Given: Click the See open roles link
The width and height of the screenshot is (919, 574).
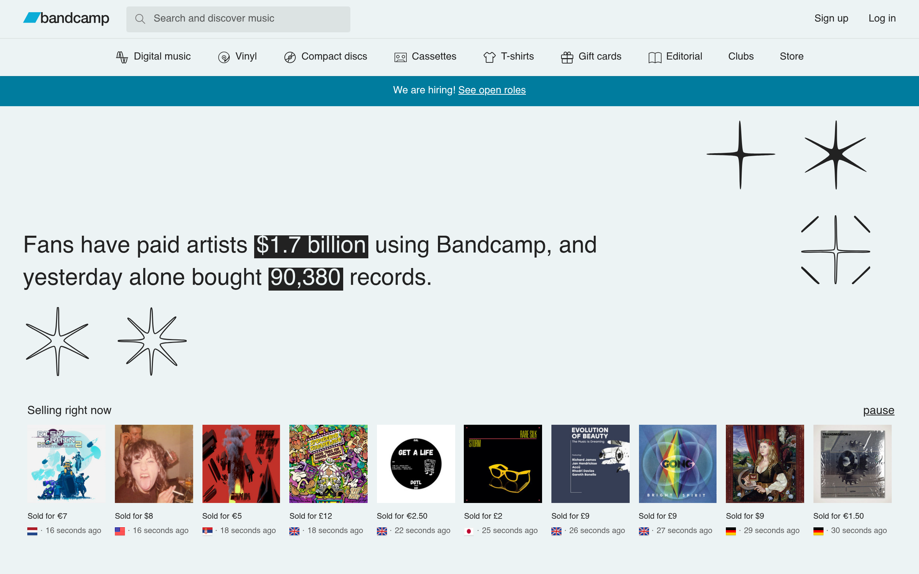Looking at the screenshot, I should click(x=492, y=90).
